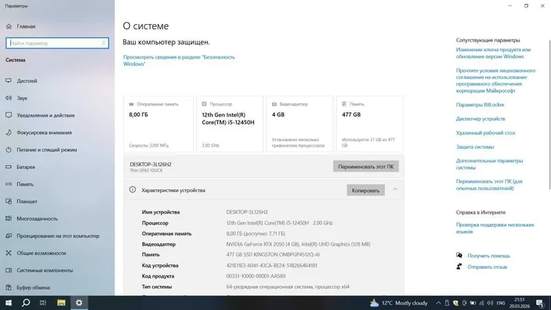Click the Переименовать этот ПК button
This screenshot has height=310, width=551.
point(366,167)
